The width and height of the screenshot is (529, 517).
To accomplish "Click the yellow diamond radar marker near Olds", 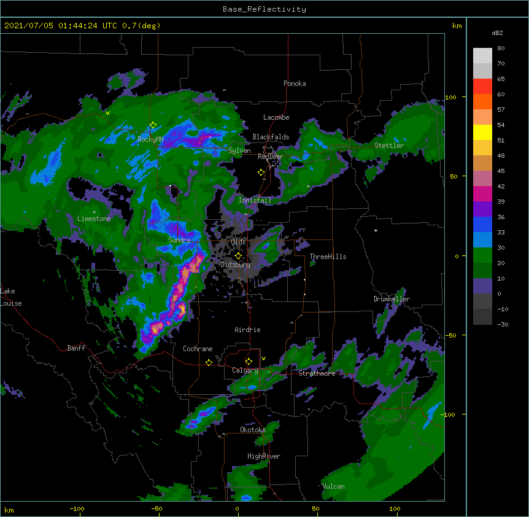I will [238, 255].
